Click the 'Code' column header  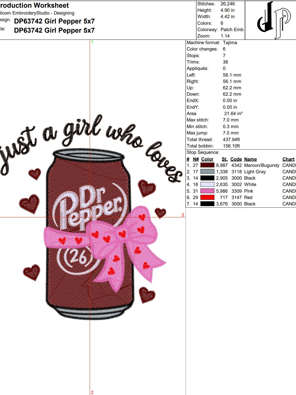(236, 159)
